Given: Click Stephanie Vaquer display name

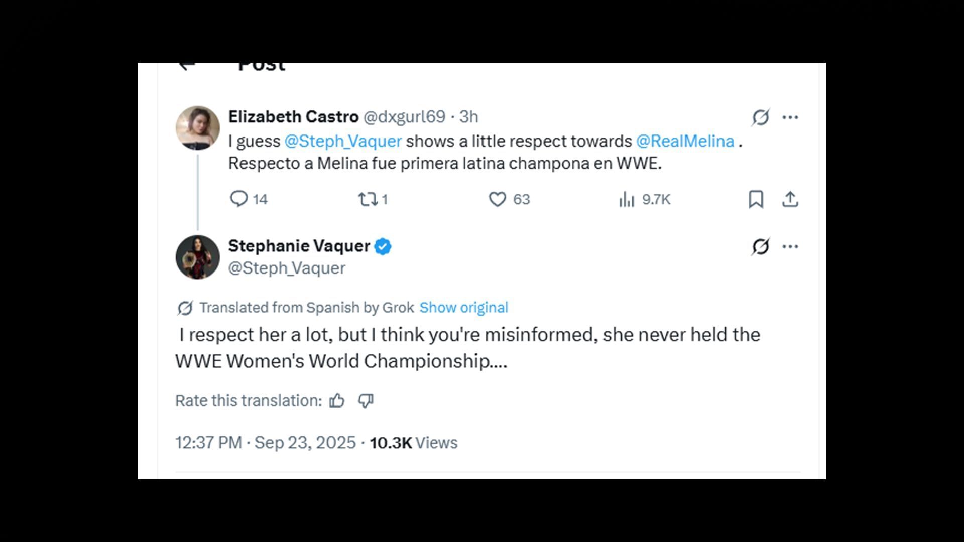Looking at the screenshot, I should (299, 246).
